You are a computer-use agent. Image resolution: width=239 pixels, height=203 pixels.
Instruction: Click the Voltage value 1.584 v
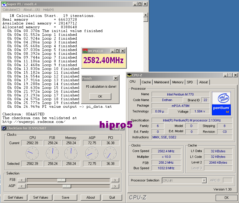[200, 111]
